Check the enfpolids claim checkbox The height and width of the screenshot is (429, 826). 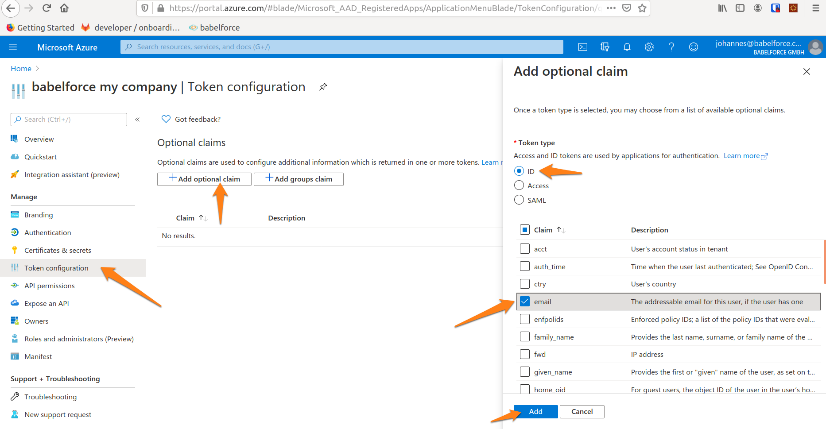coord(525,319)
